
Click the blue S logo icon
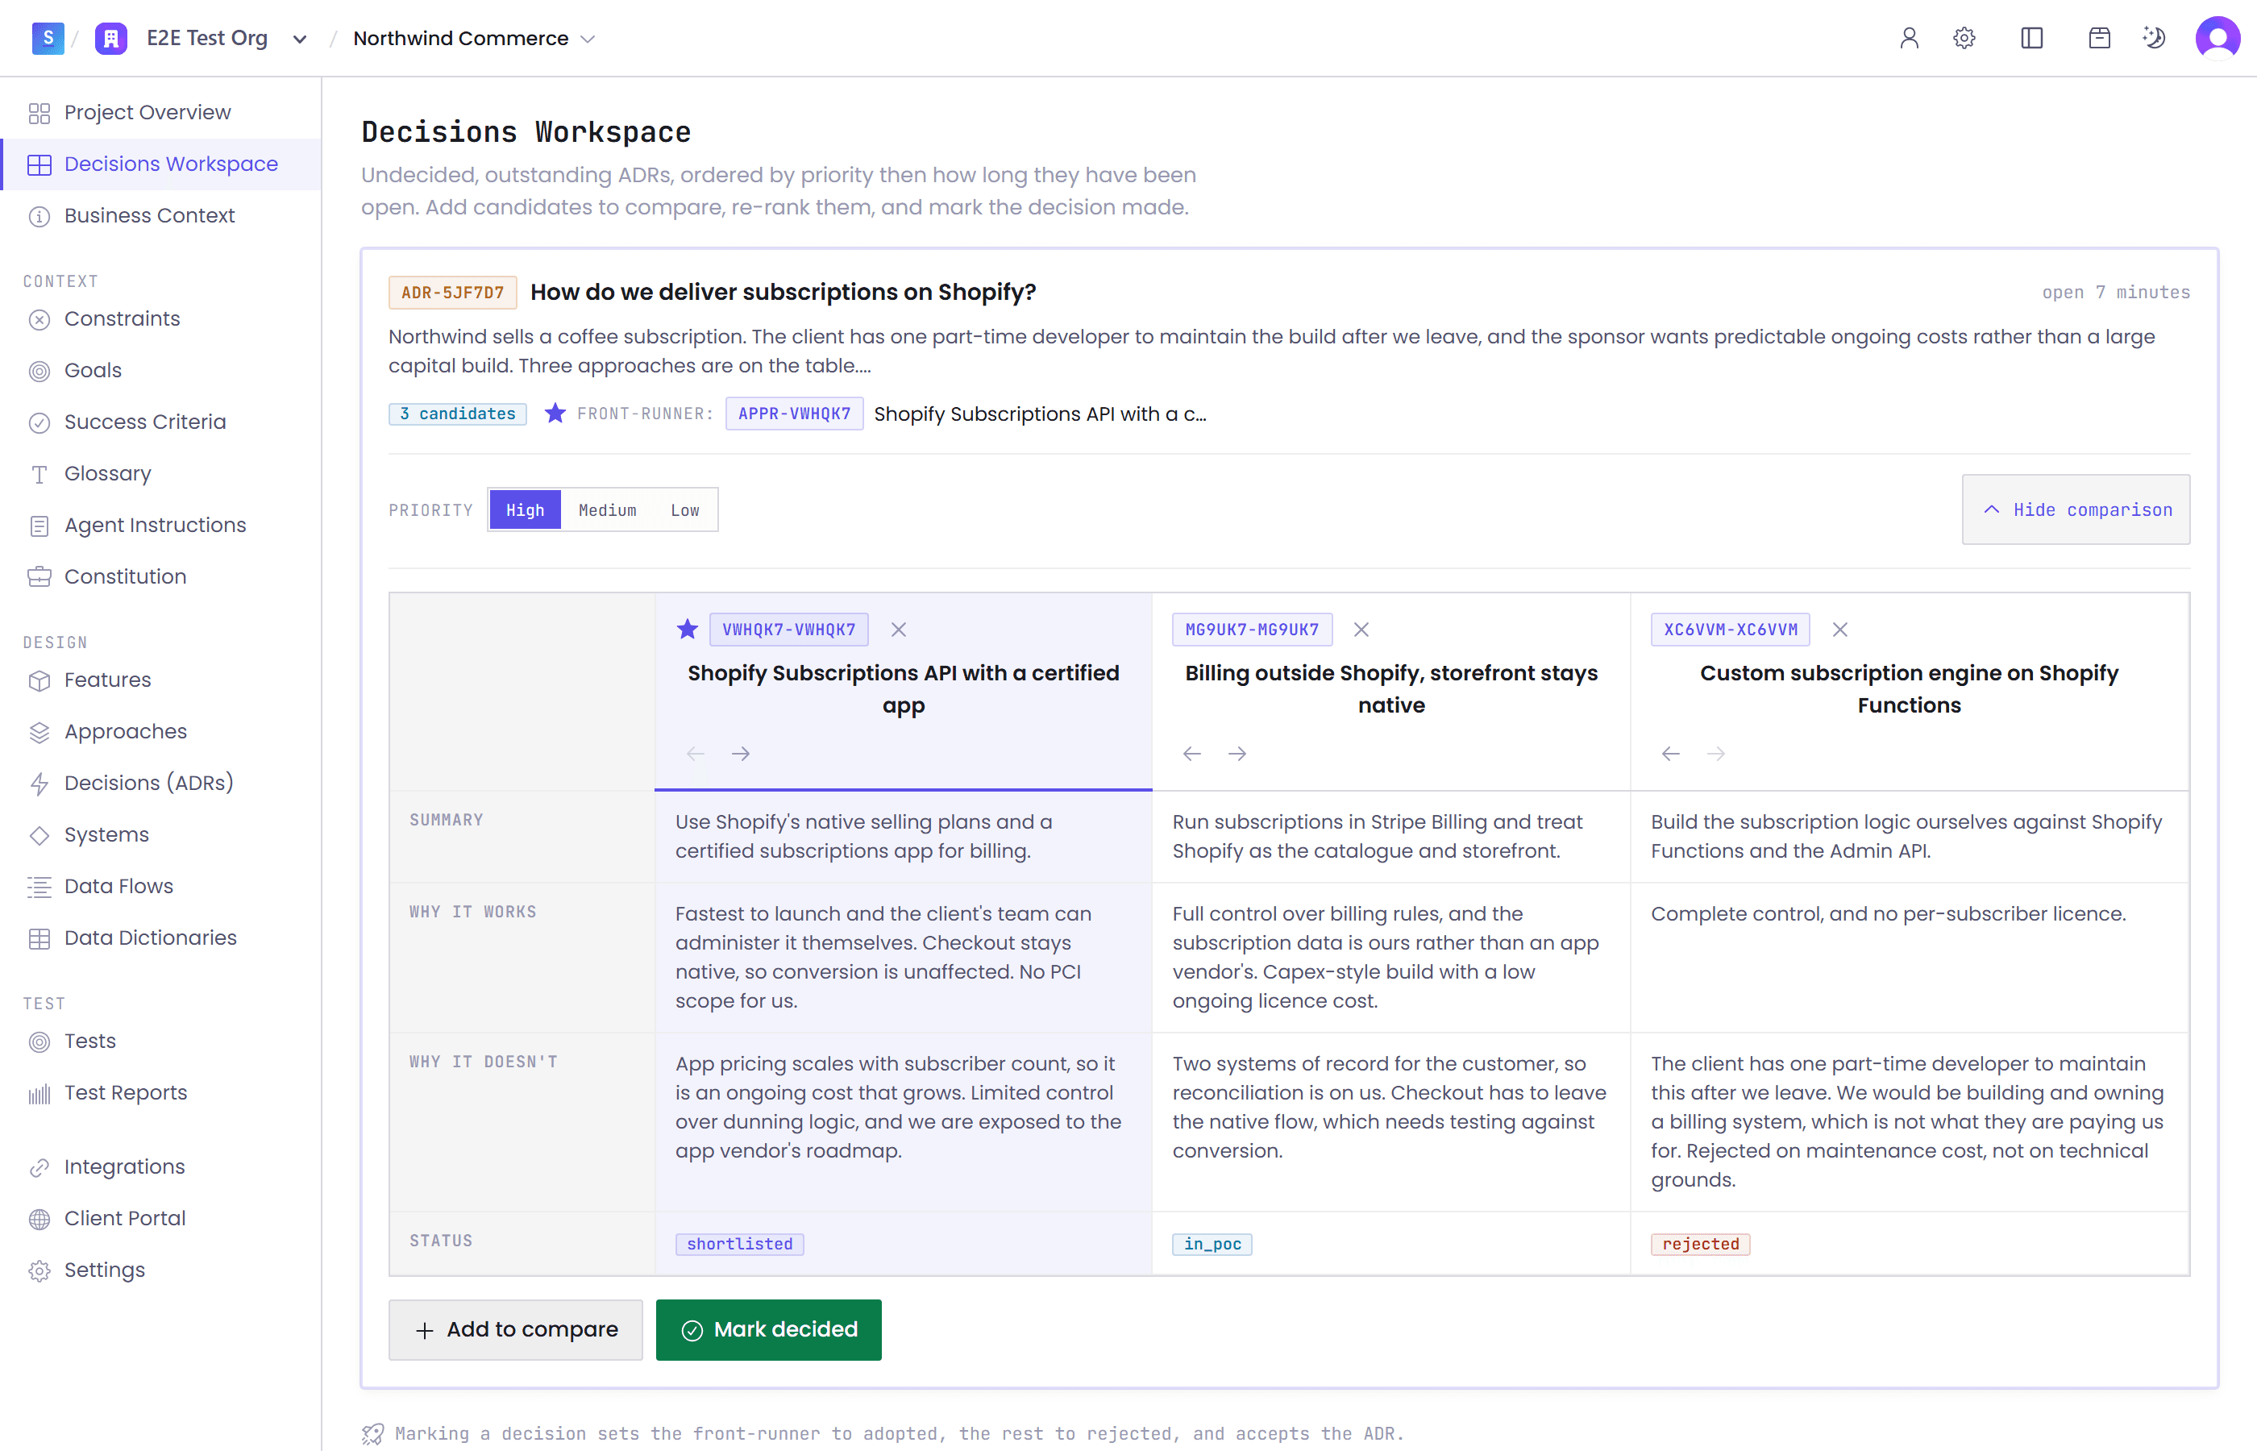[48, 39]
